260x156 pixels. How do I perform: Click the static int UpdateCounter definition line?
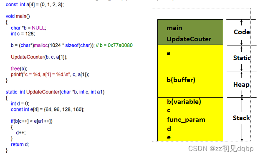coord(55,92)
